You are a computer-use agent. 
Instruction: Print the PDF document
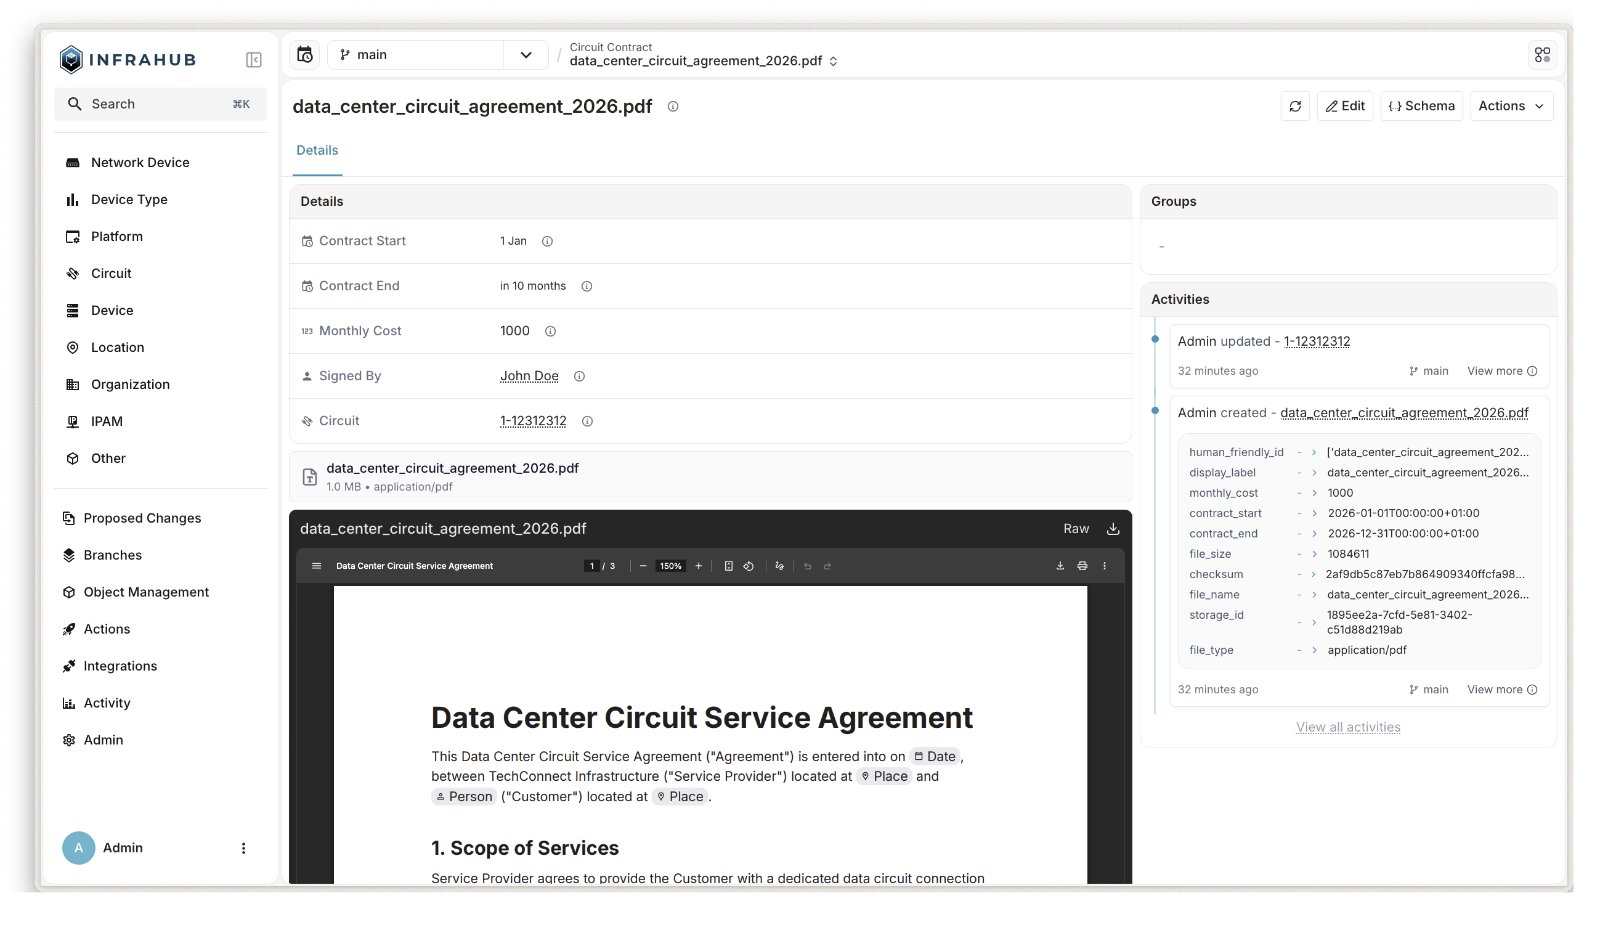coord(1083,566)
